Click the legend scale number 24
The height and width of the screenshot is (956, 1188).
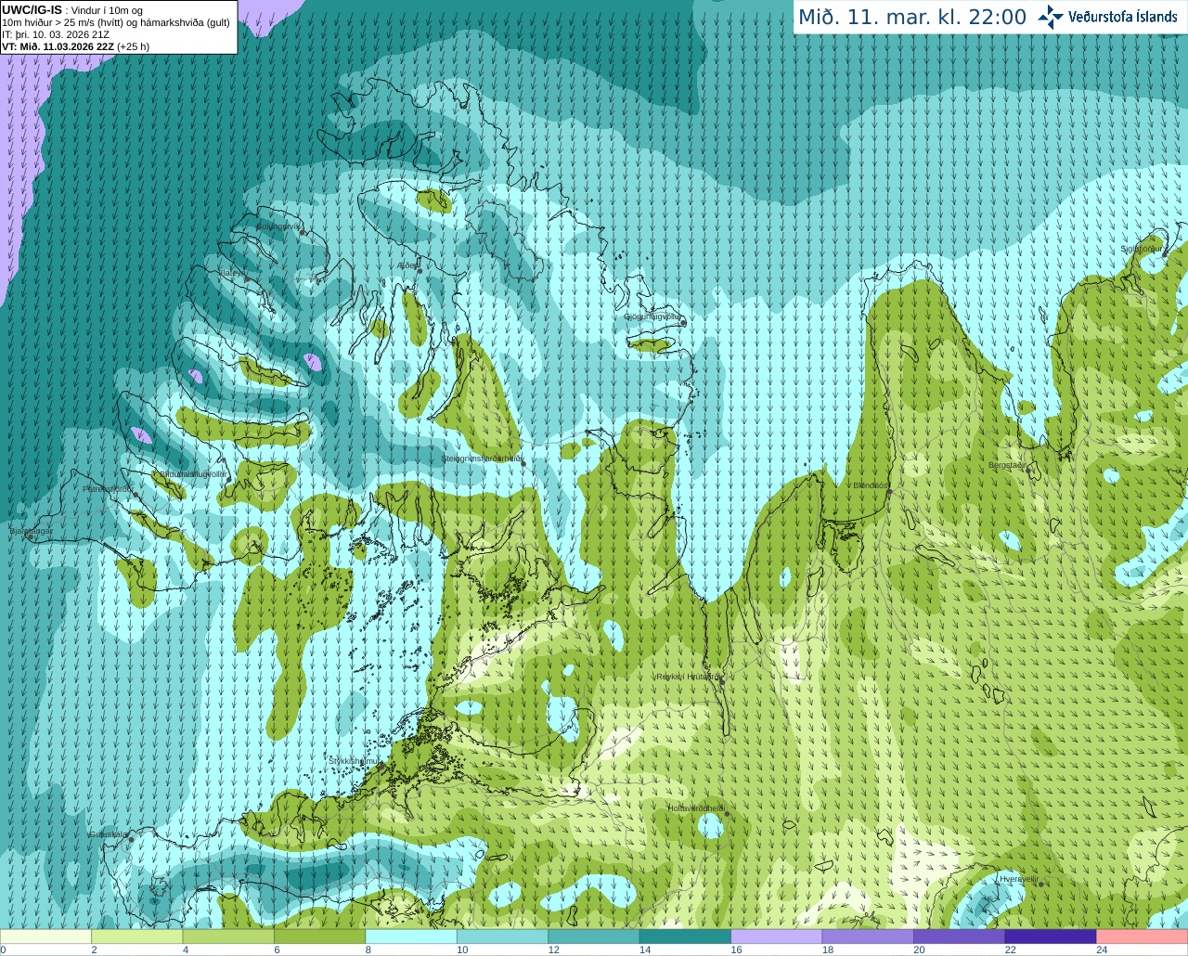(x=1102, y=950)
